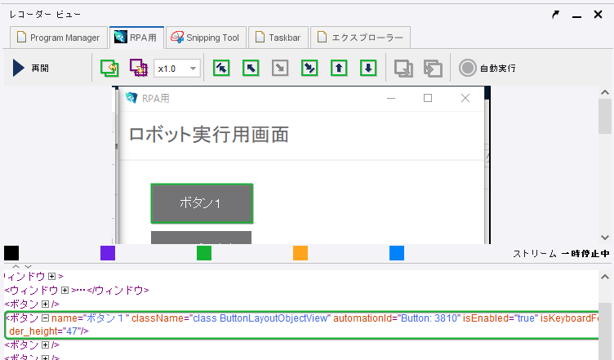The image size is (614, 360).
Task: Select the blue color swatch
Action: pyautogui.click(x=397, y=253)
